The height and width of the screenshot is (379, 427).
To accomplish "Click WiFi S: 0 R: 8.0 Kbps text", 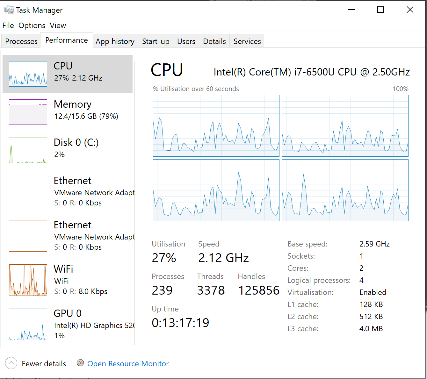I will 81,291.
